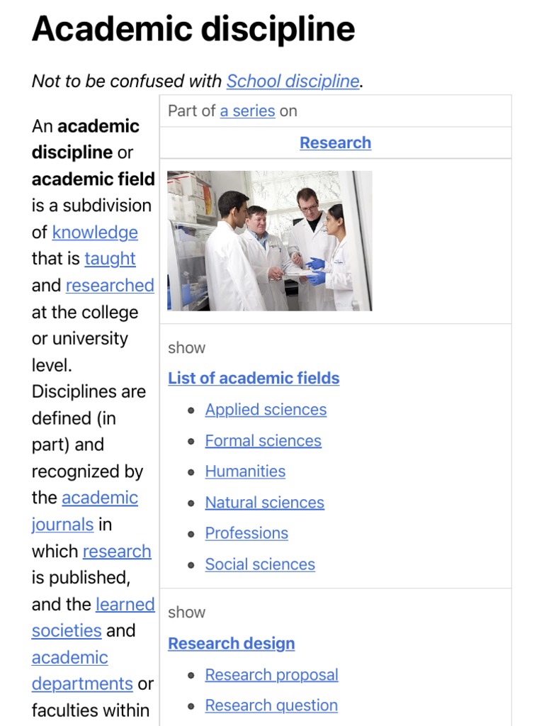Open the Research design link
The height and width of the screenshot is (726, 544).
[x=231, y=644]
